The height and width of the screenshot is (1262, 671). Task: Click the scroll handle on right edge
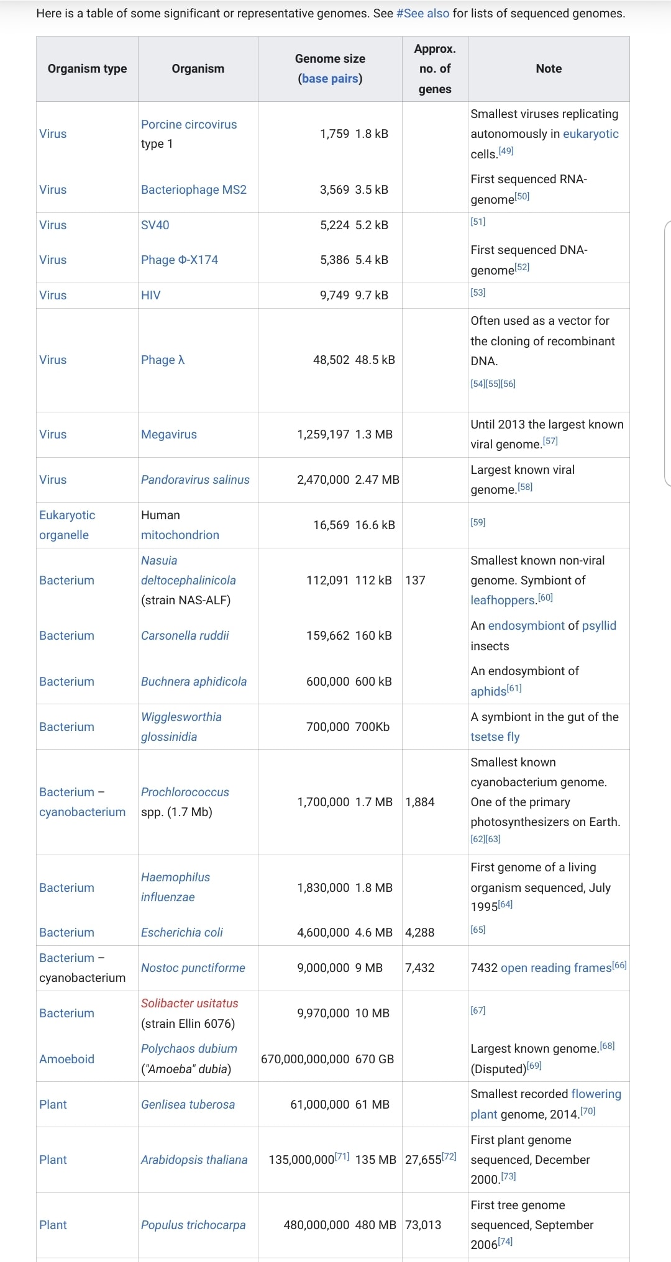[667, 353]
